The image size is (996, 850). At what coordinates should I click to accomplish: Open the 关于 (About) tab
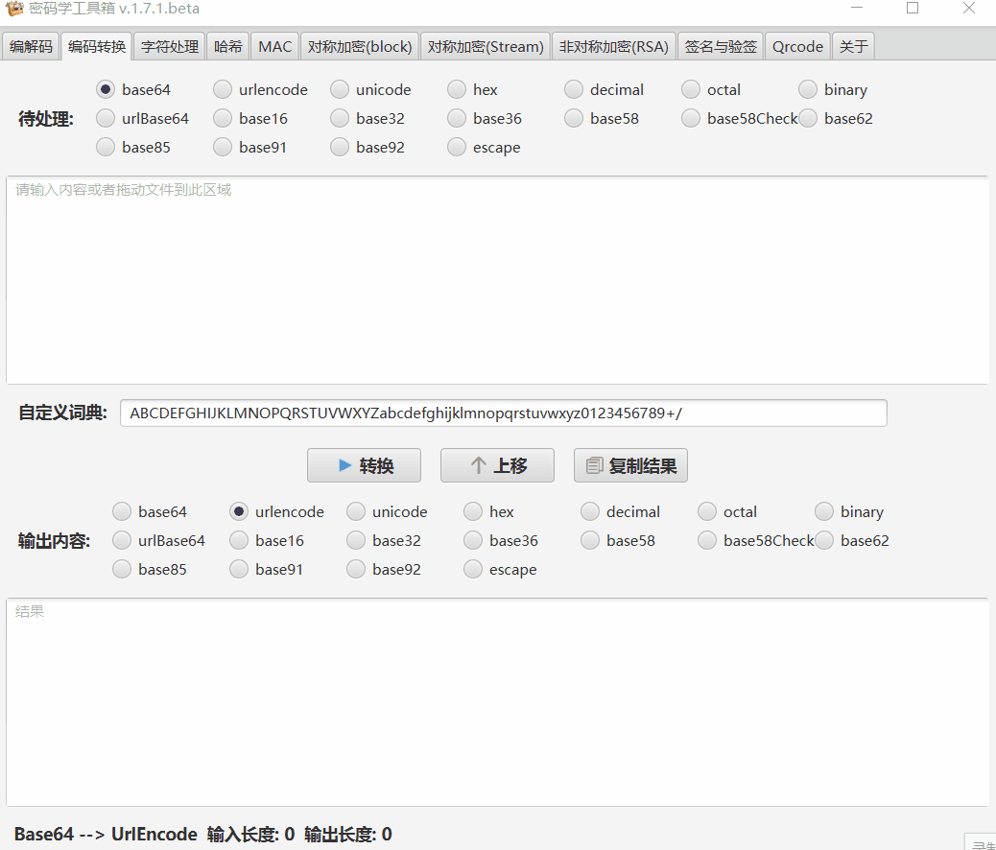pyautogui.click(x=853, y=45)
